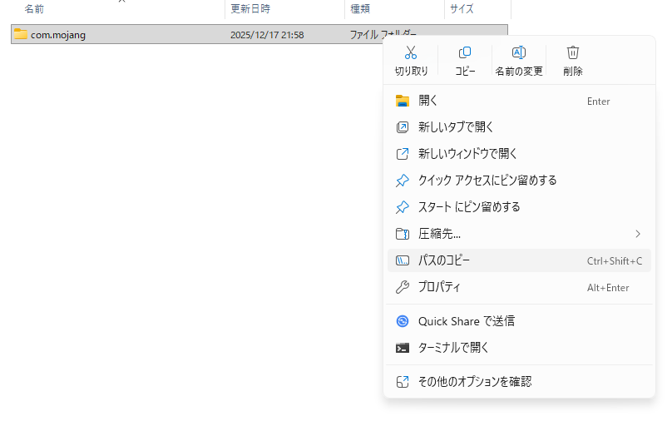672x426 pixels.
Task: Open その他のオプションを確認 for more options
Action: 474,382
